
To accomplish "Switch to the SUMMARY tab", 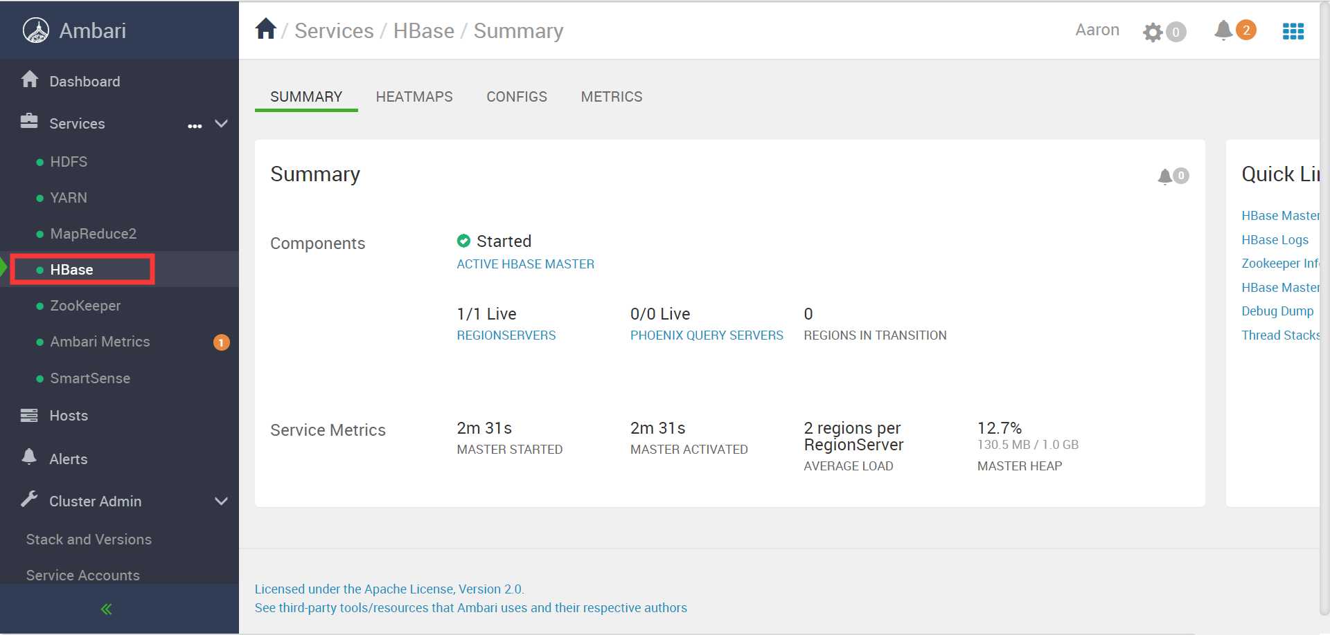I will pyautogui.click(x=306, y=97).
